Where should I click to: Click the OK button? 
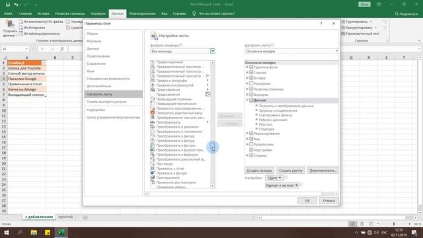(x=307, y=200)
